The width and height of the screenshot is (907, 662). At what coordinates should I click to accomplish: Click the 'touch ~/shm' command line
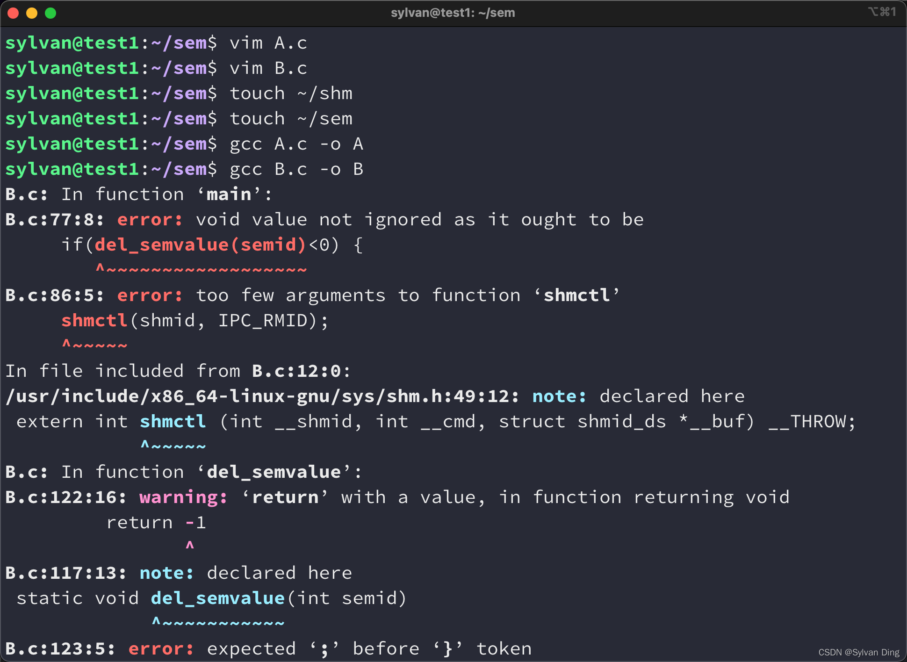pyautogui.click(x=291, y=94)
